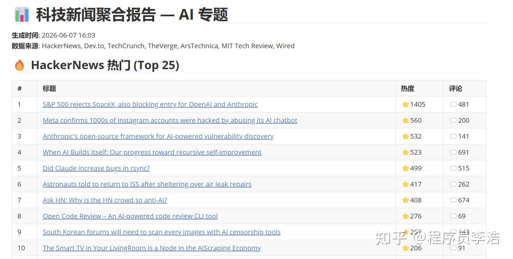This screenshot has height=259, width=513.
Task: Select the timestamp 2026-06-07 16:03
Action: pos(69,35)
